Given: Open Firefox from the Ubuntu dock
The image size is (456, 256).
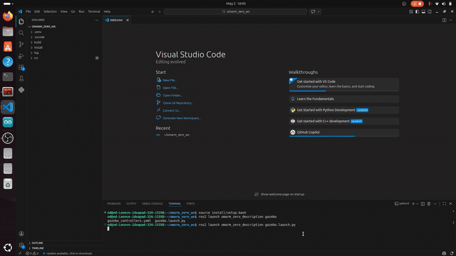Looking at the screenshot, I should point(8,16).
